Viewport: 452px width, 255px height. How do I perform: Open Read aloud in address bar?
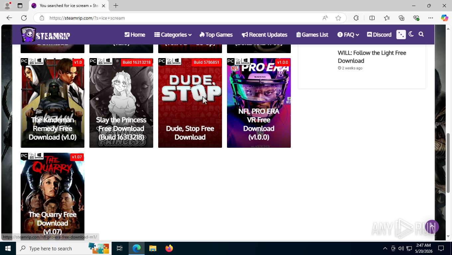[325, 18]
